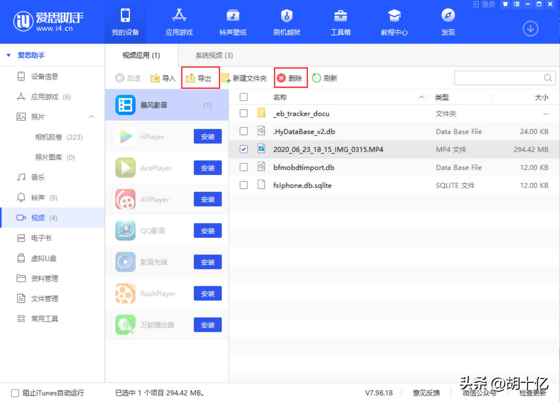Install RushPlayer with its 安装 button
Screen dimensions: 560x402
208,293
